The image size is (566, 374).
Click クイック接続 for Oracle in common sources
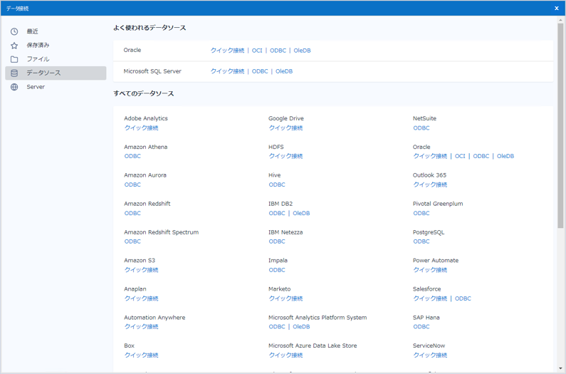pyautogui.click(x=227, y=51)
